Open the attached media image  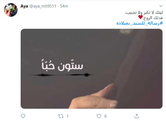92,69
